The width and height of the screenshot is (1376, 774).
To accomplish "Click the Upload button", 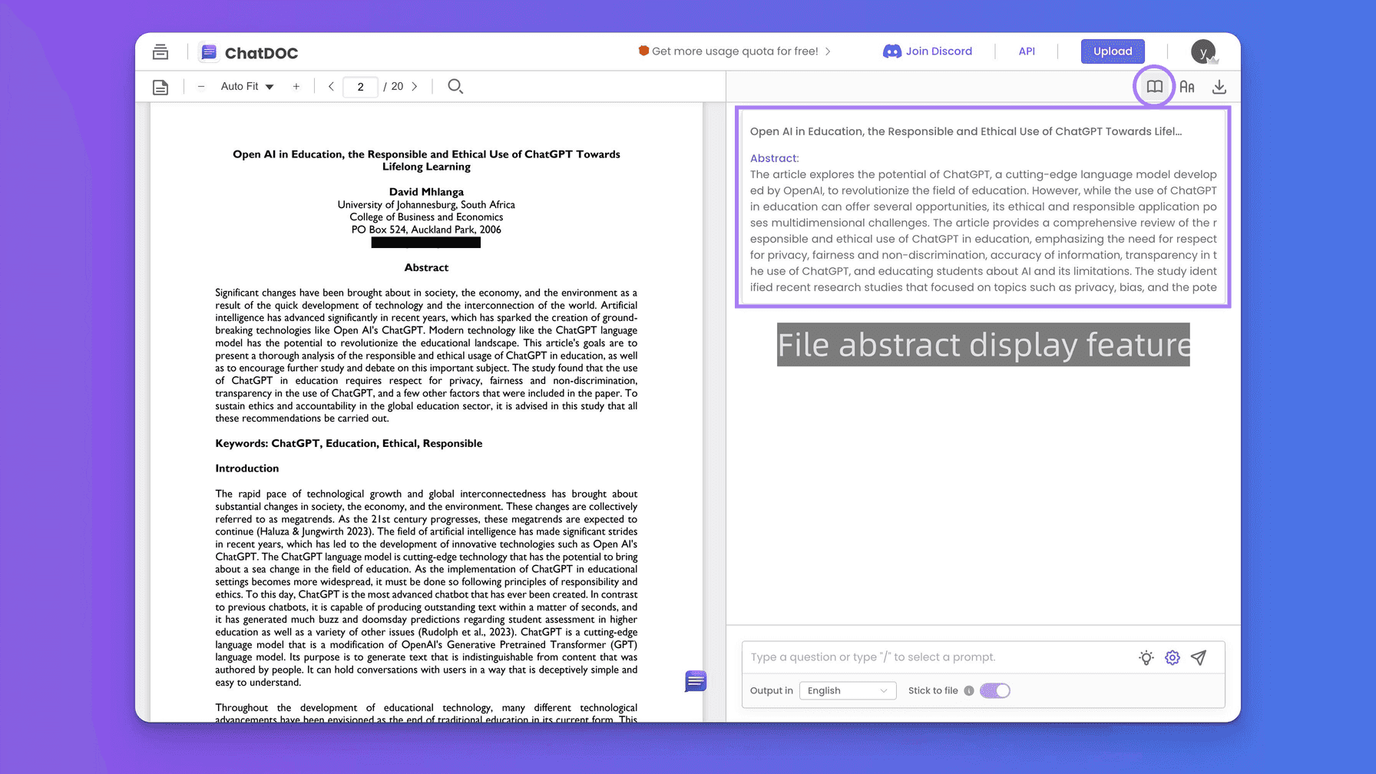I will (1113, 51).
